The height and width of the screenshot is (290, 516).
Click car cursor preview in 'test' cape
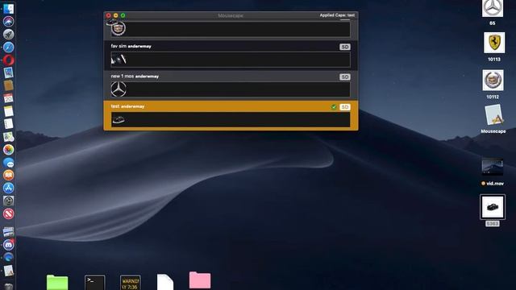coord(119,120)
